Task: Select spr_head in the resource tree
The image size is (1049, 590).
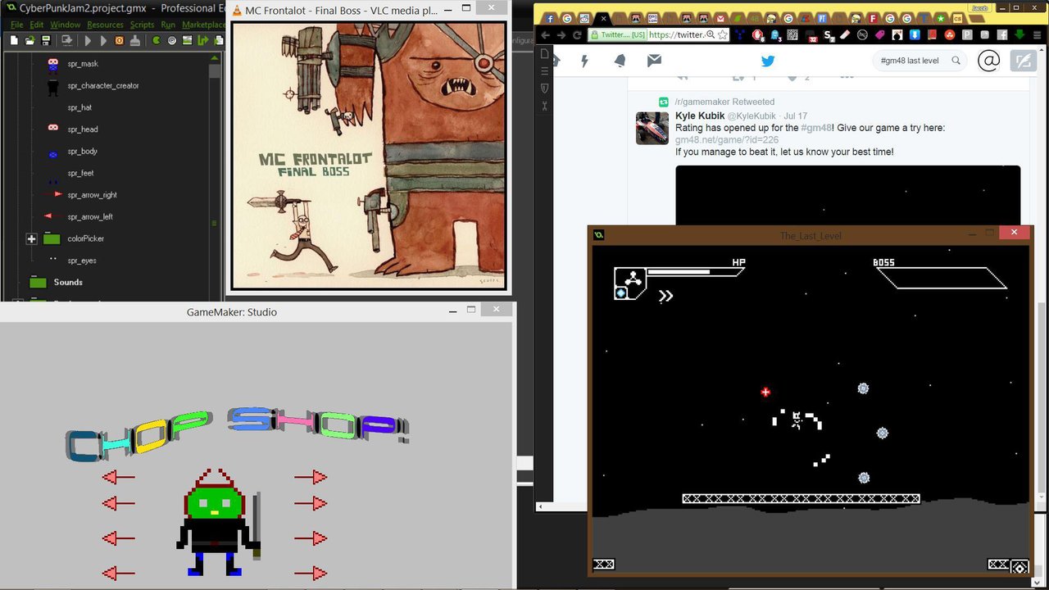Action: [x=83, y=129]
